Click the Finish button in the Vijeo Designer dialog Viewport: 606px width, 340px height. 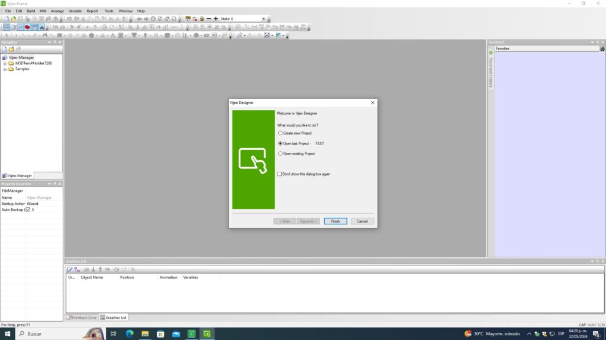coord(335,221)
